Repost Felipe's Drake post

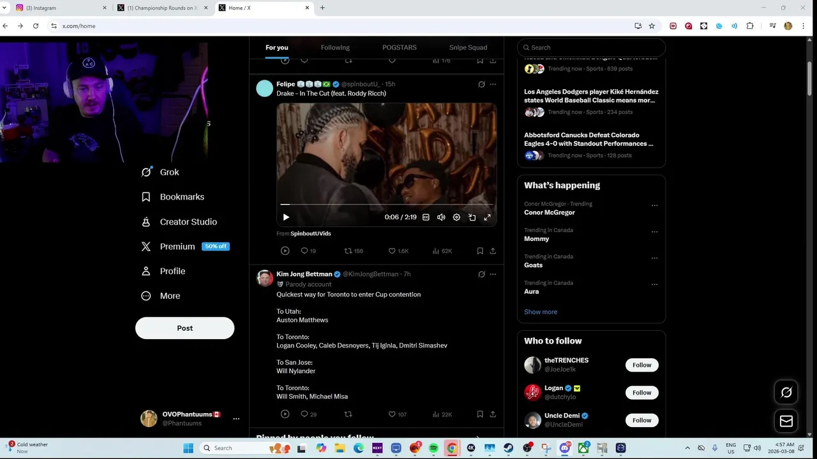coord(354,251)
